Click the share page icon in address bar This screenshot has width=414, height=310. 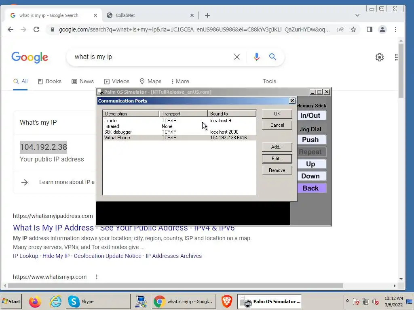click(x=340, y=29)
